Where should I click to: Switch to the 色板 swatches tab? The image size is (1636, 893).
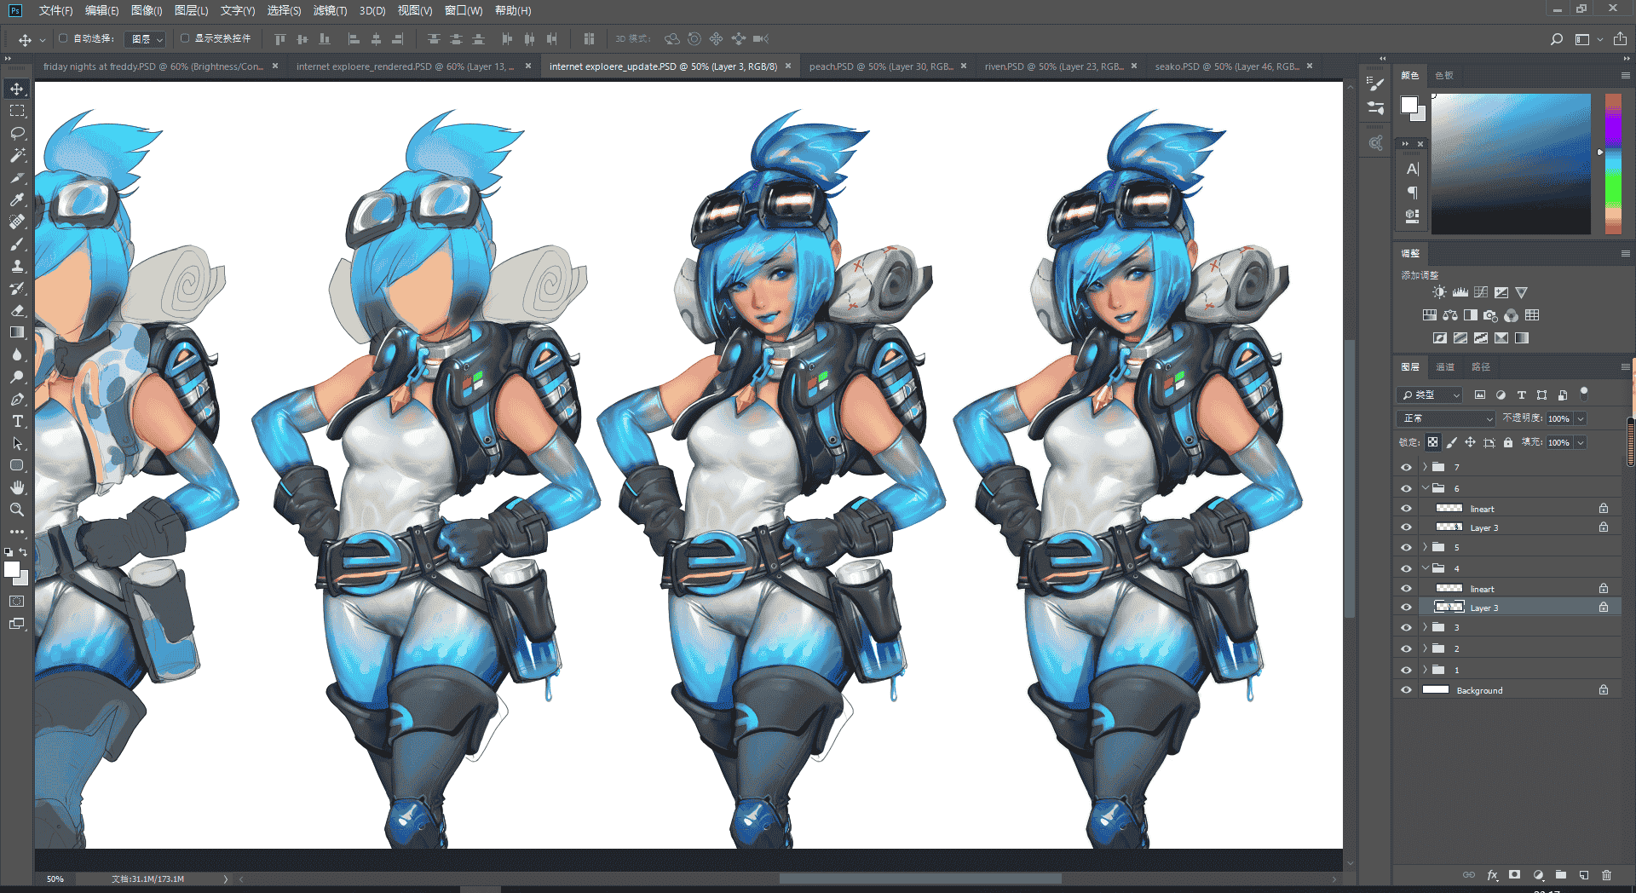[x=1443, y=75]
